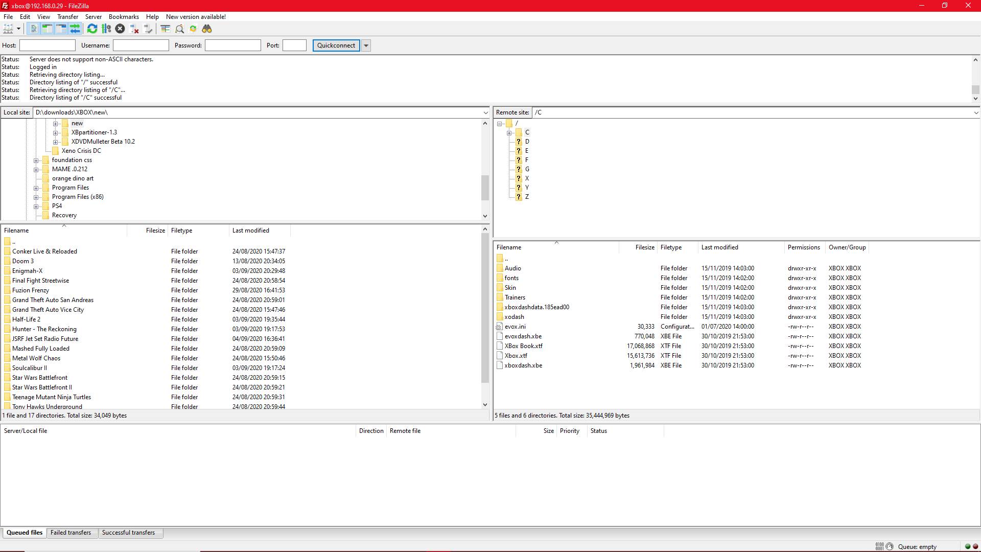Focus the Username input field

coord(141,45)
